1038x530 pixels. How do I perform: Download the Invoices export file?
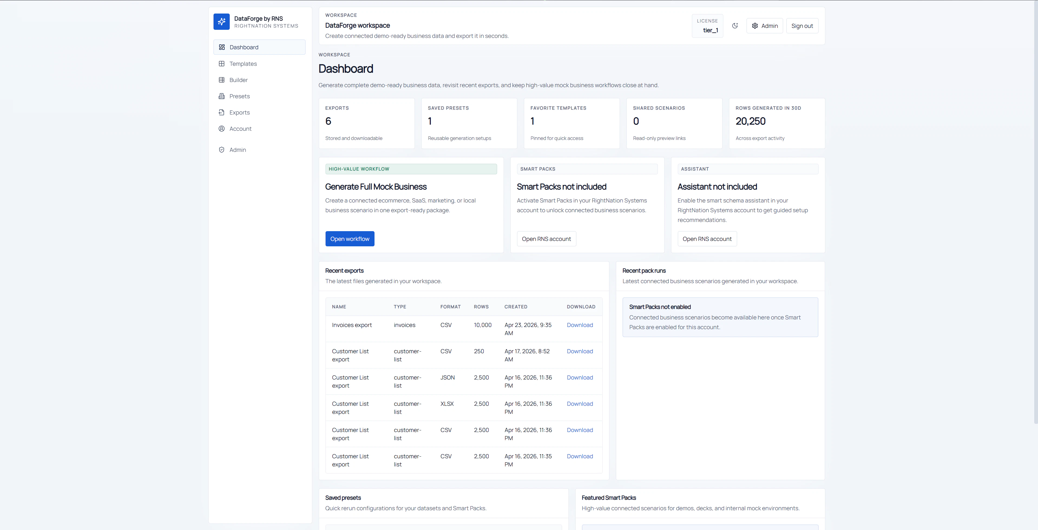pyautogui.click(x=579, y=325)
